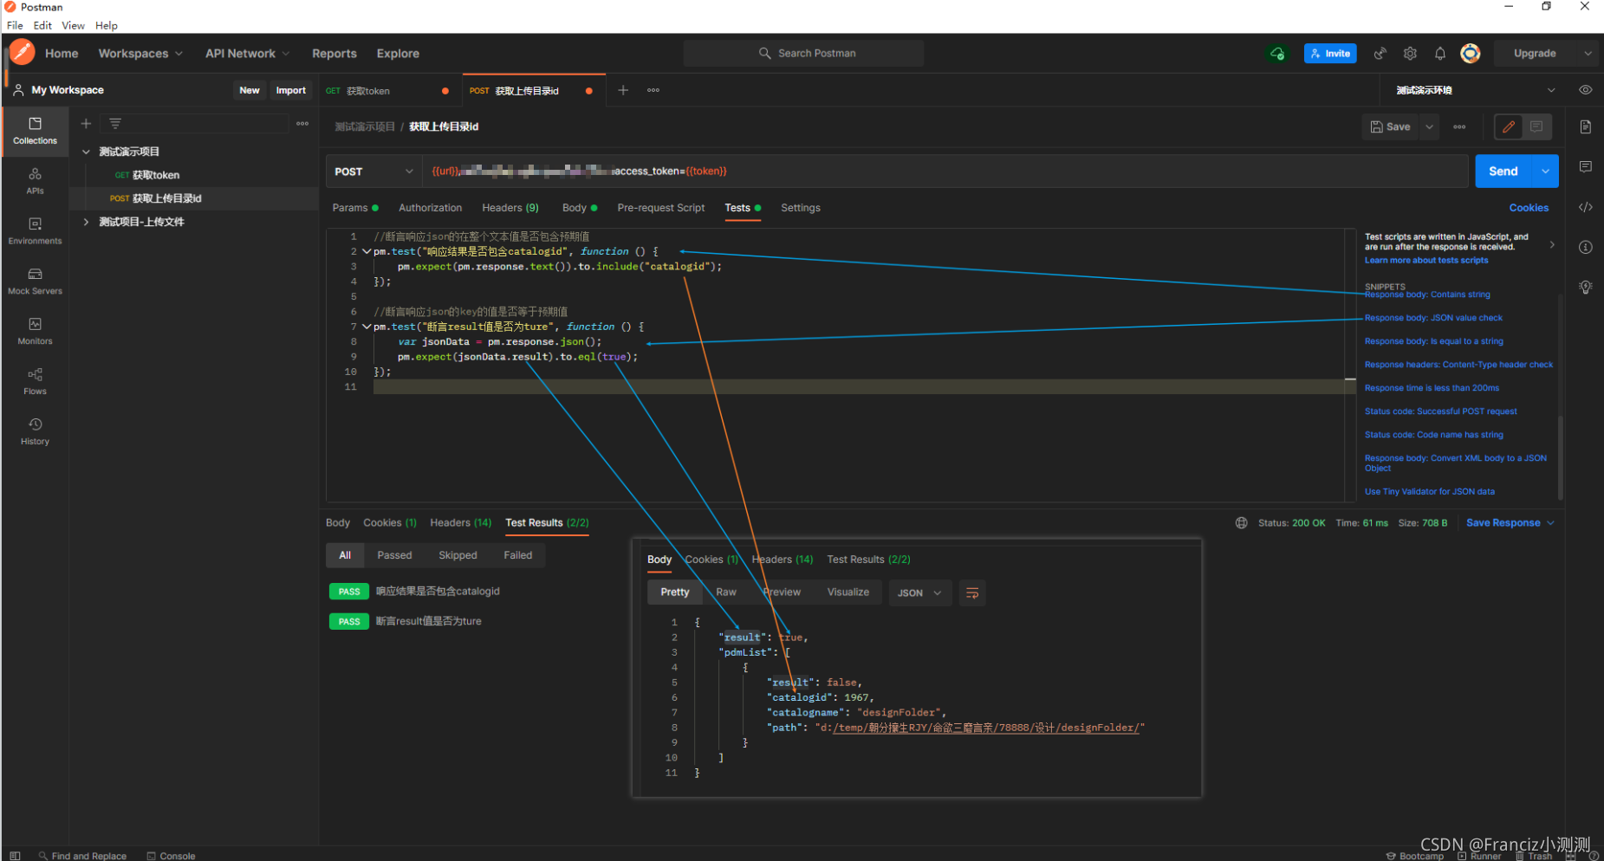Click the Search Postman field
The height and width of the screenshot is (861, 1604).
coord(803,54)
